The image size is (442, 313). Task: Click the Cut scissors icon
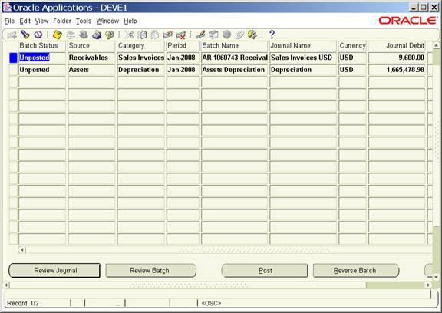pyautogui.click(x=129, y=35)
